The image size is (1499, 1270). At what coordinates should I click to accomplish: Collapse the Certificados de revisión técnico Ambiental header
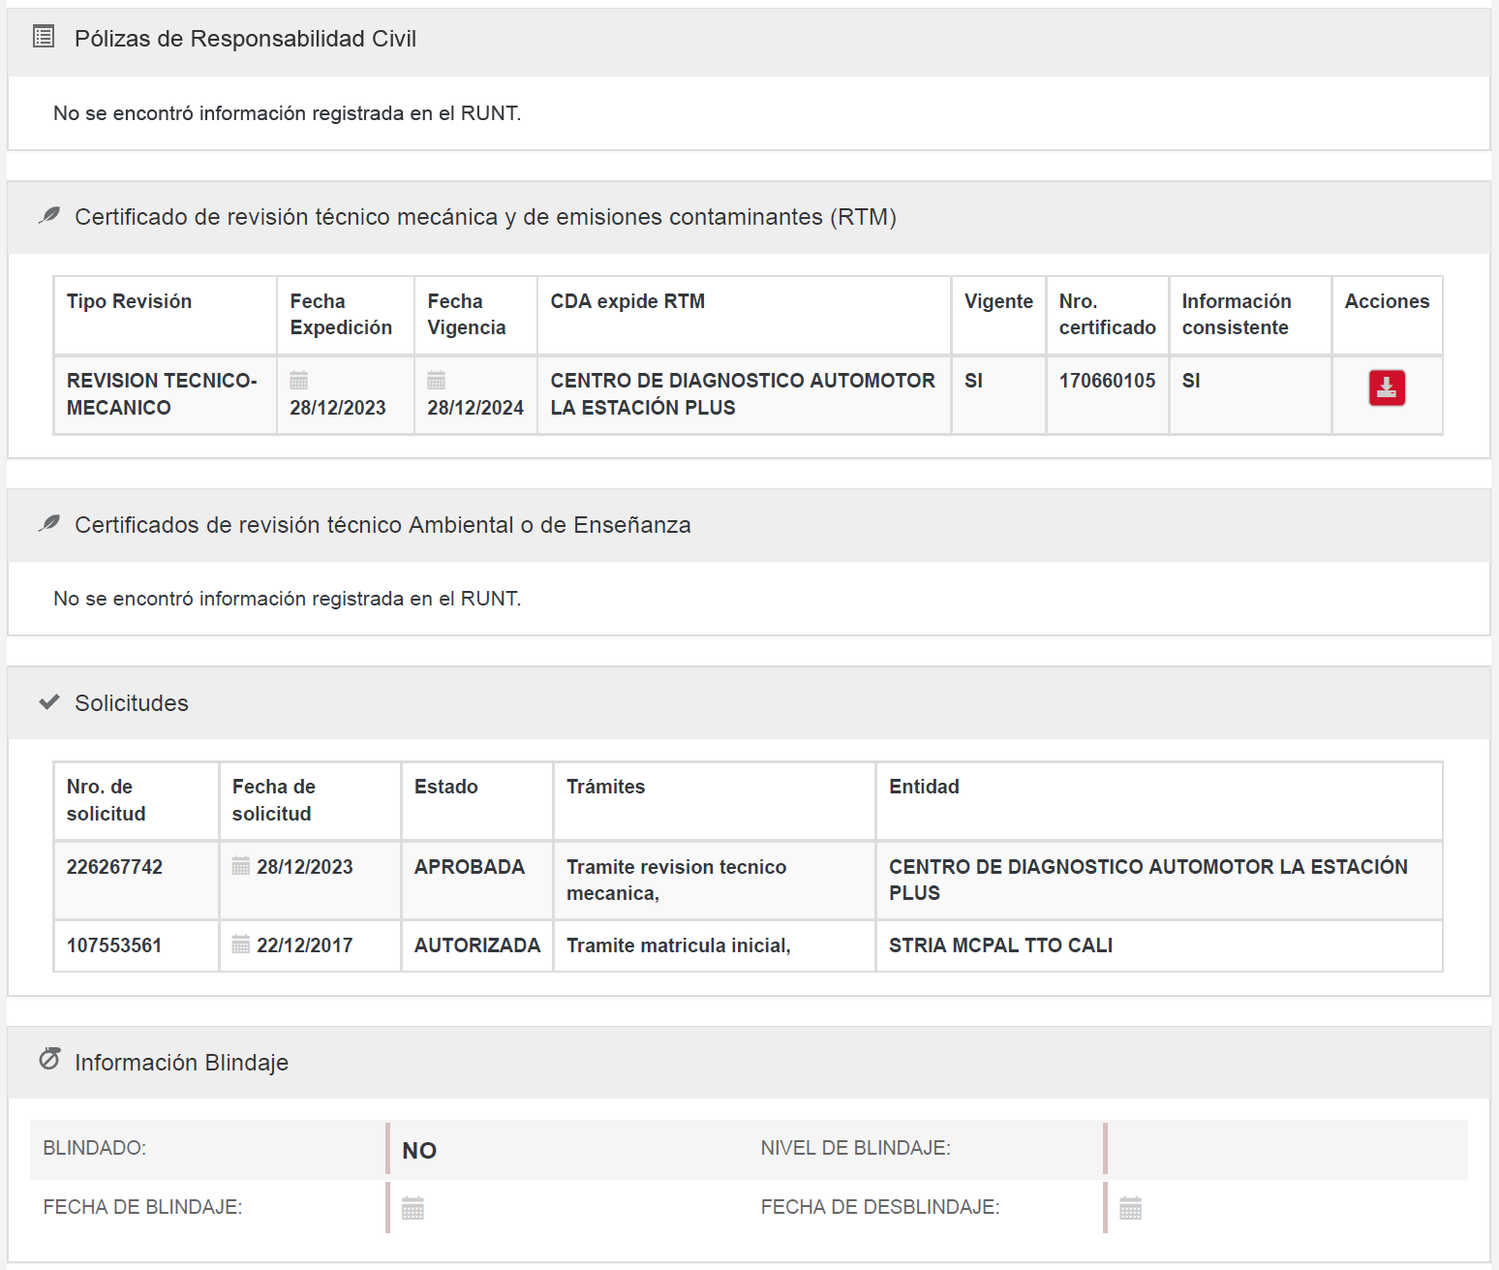[749, 525]
